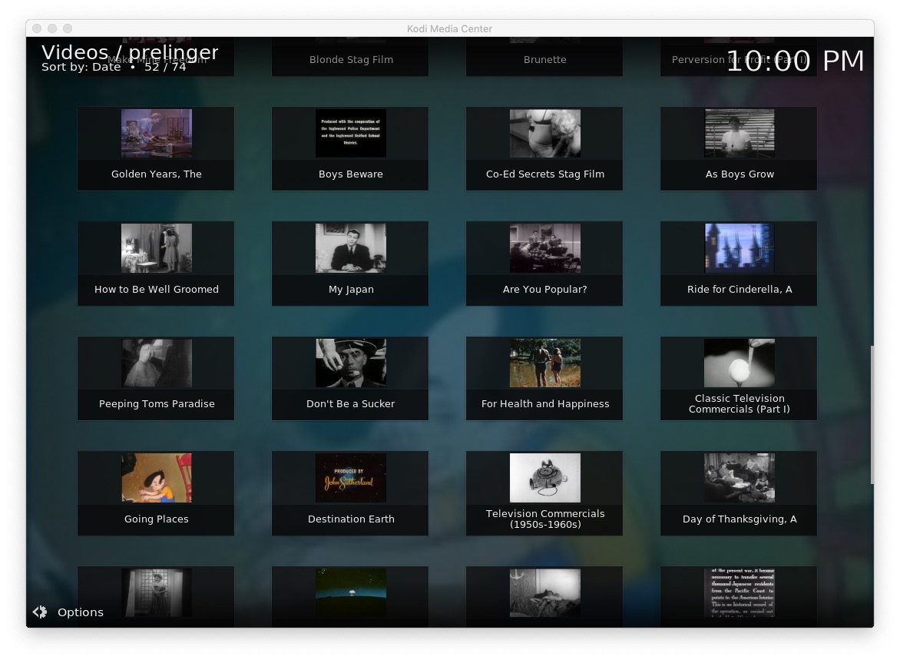This screenshot has height=660, width=900.
Task: Open Are You Popular? video
Action: 544,264
